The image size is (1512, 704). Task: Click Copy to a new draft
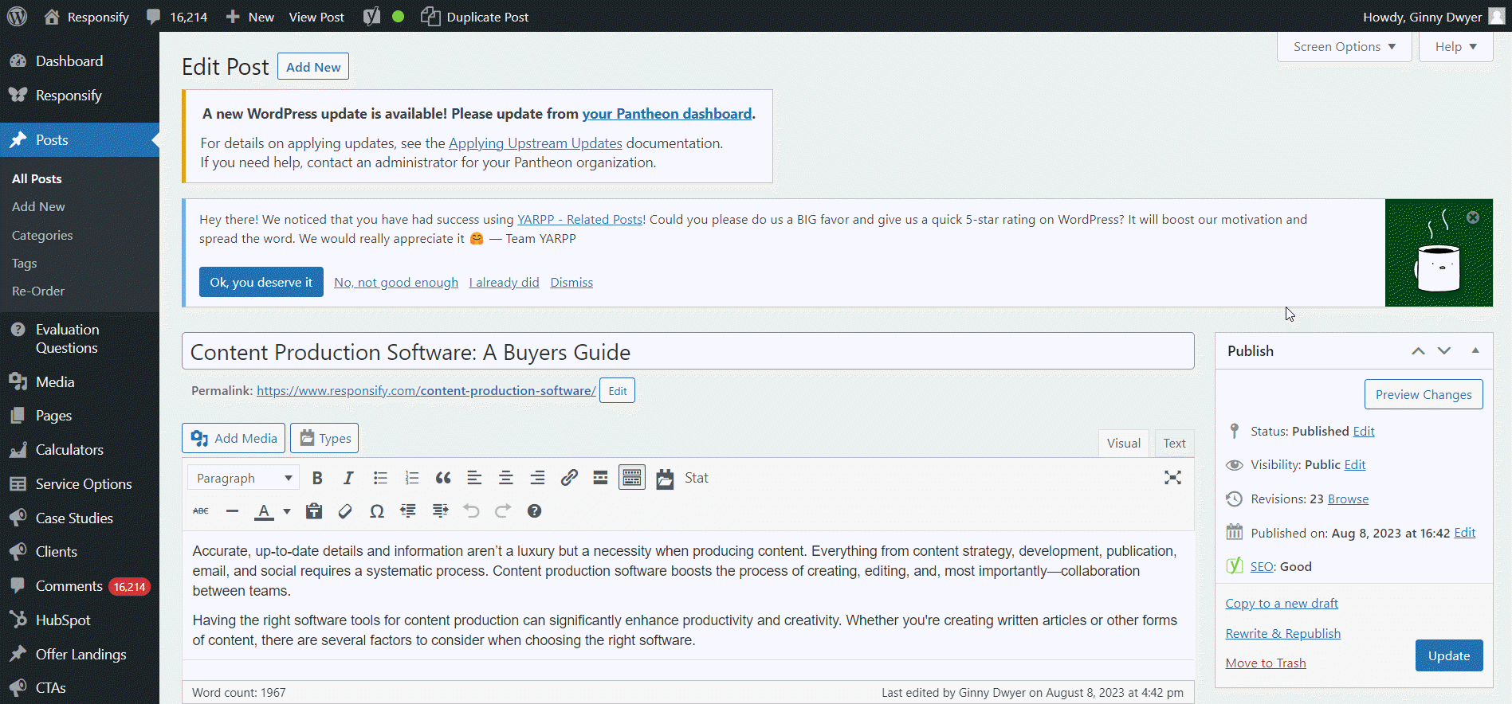click(x=1282, y=604)
